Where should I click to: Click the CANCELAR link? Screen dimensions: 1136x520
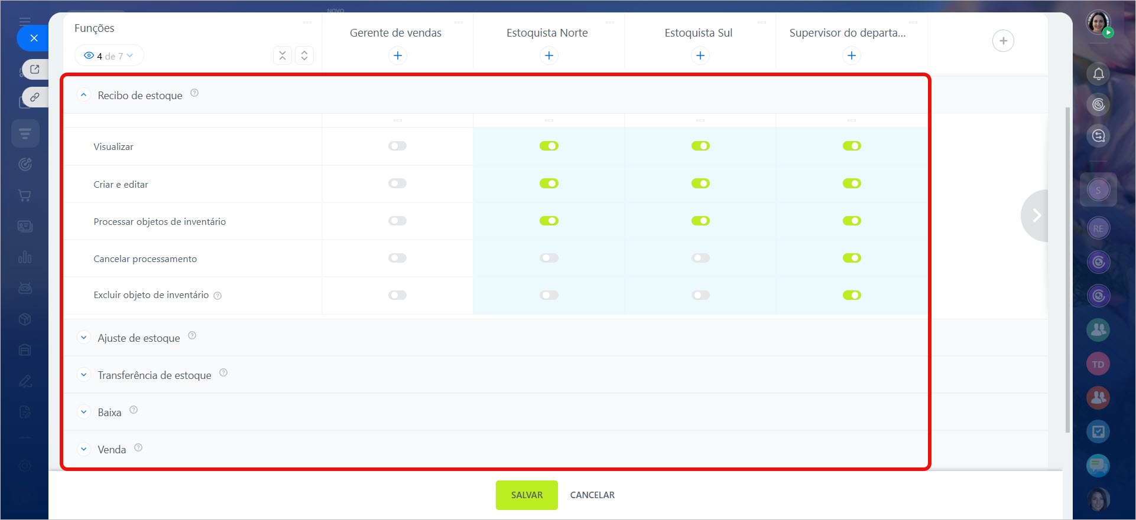592,495
